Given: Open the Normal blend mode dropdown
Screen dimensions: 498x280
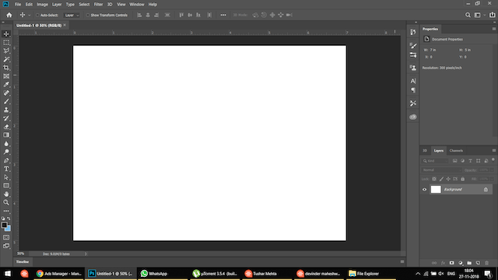Looking at the screenshot, I should 441,170.
